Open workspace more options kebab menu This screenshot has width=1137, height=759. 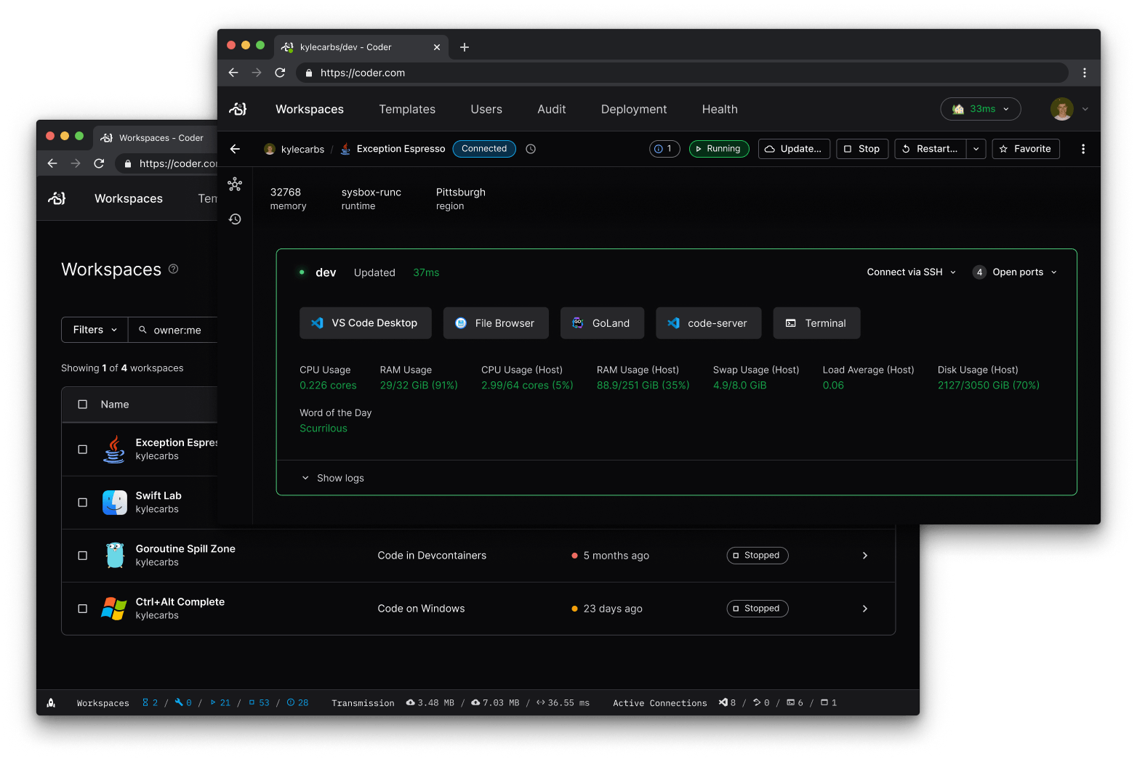(x=1082, y=149)
